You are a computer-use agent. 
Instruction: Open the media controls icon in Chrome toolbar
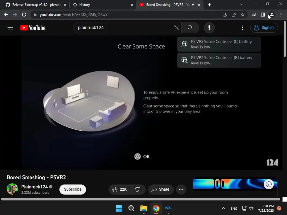pyautogui.click(x=254, y=15)
